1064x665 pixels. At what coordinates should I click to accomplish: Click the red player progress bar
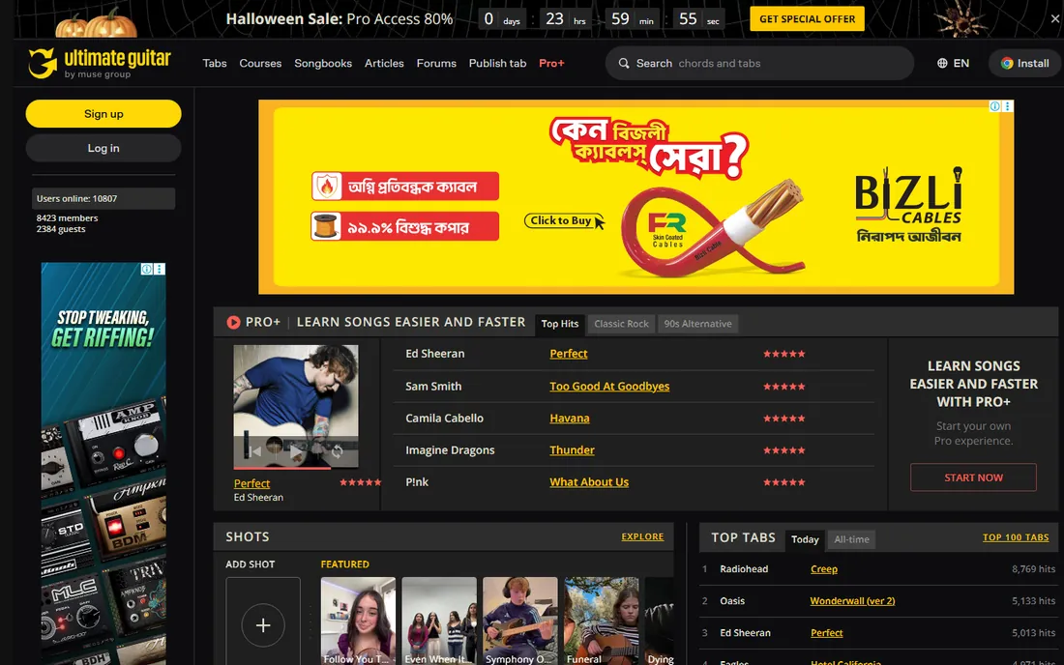point(282,467)
